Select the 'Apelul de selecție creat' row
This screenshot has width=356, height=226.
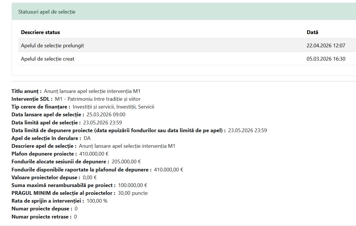coord(48,59)
